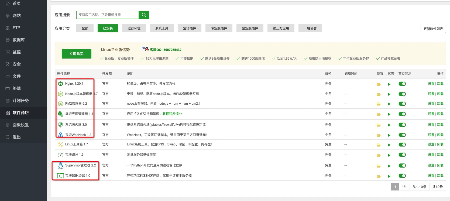Click the 宝塔SSH终端 terminal icon
The width and height of the screenshot is (450, 201).
60,176
